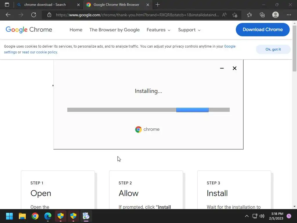Open the Windows Start menu
Image resolution: width=297 pixels, height=223 pixels.
[9, 216]
